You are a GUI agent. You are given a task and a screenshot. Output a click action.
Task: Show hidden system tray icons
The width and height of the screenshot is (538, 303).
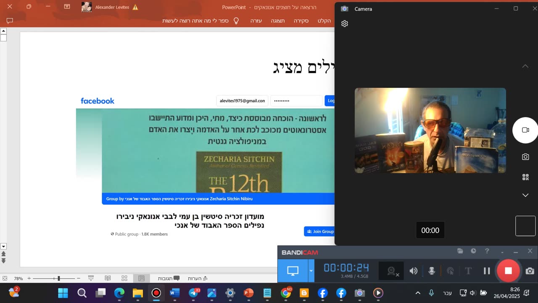[418, 293]
